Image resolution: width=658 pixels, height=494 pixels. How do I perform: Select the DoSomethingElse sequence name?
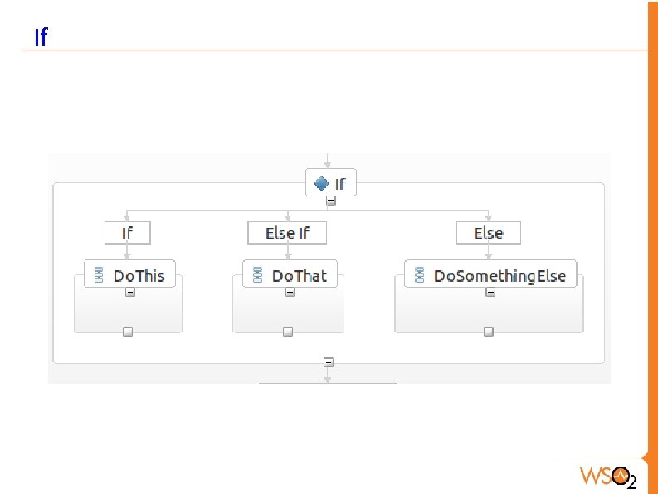[500, 276]
